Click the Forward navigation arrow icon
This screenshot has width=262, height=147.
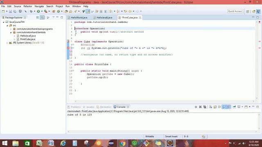coord(137,11)
